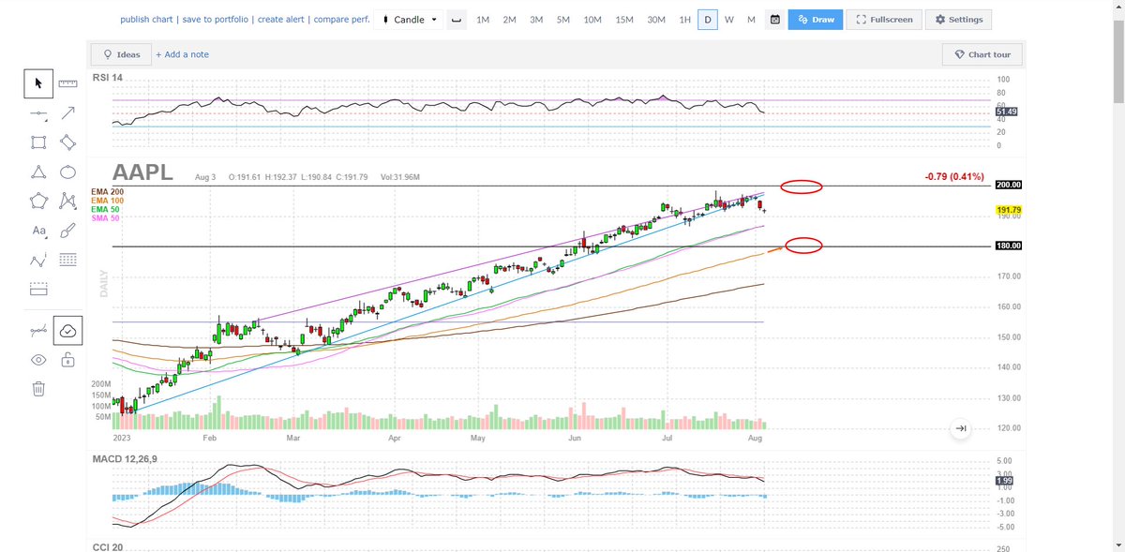1125x552 pixels.
Task: Click the EMA 100 legend label
Action: (107, 201)
